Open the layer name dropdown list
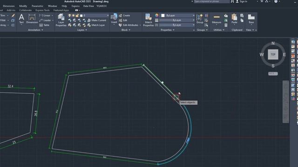The width and height of the screenshot is (298, 167). click(x=108, y=15)
